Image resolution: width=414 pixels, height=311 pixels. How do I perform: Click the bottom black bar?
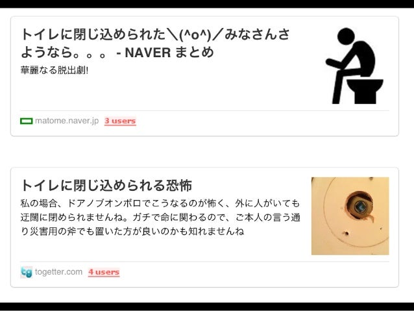pyautogui.click(x=207, y=306)
